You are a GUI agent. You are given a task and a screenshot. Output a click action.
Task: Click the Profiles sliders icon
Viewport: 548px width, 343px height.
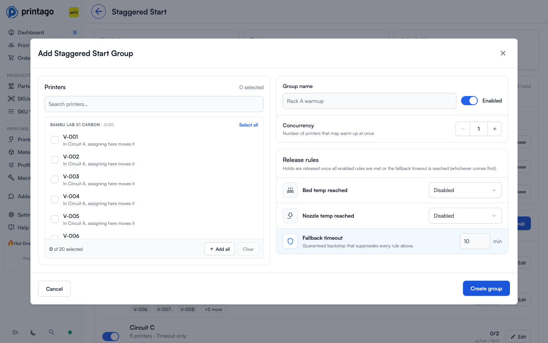tap(11, 165)
